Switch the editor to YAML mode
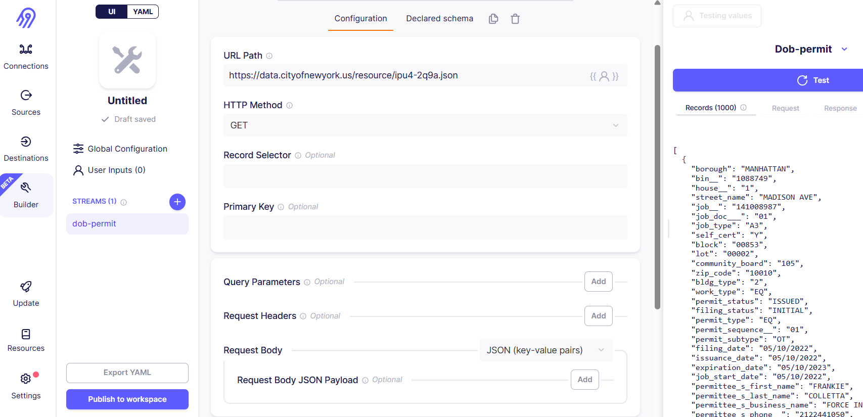Image resolution: width=863 pixels, height=417 pixels. 143,12
